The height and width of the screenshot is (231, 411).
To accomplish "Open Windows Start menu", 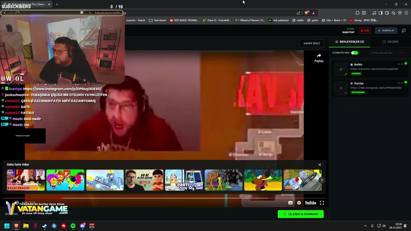I will click(7, 226).
